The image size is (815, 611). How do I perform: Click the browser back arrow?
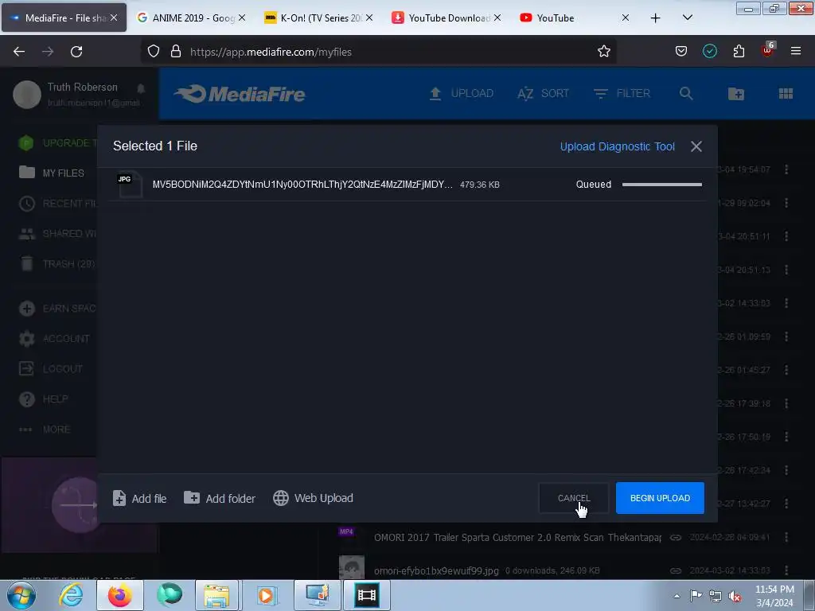tap(19, 52)
